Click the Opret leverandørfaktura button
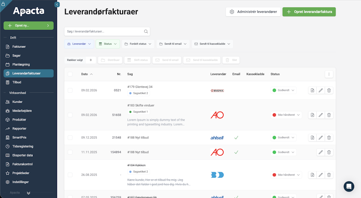361x198 pixels. point(309,12)
